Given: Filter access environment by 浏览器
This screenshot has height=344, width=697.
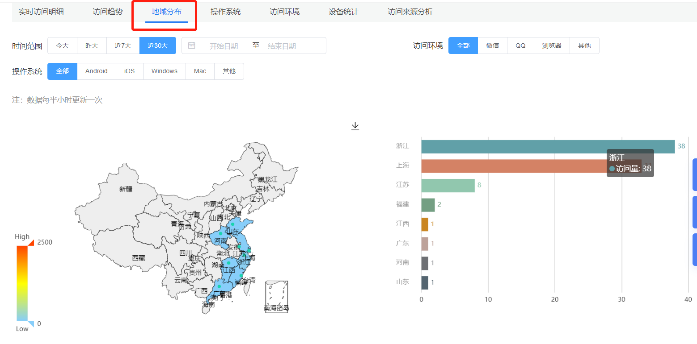Looking at the screenshot, I should (x=551, y=46).
